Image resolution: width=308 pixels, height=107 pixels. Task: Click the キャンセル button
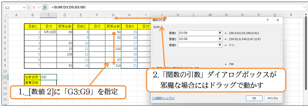point(273,98)
